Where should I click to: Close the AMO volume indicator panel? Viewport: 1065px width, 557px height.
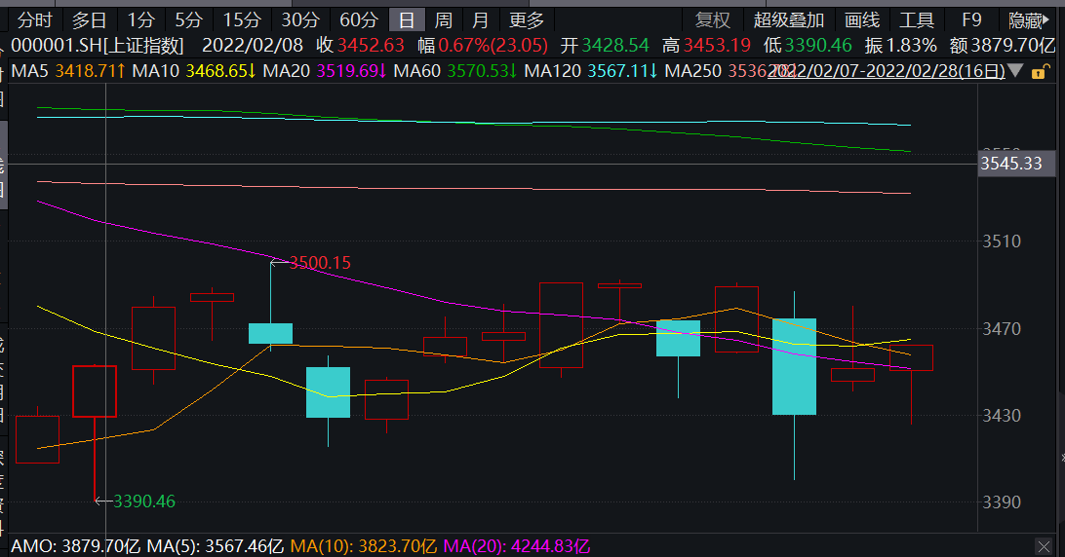point(1044,546)
